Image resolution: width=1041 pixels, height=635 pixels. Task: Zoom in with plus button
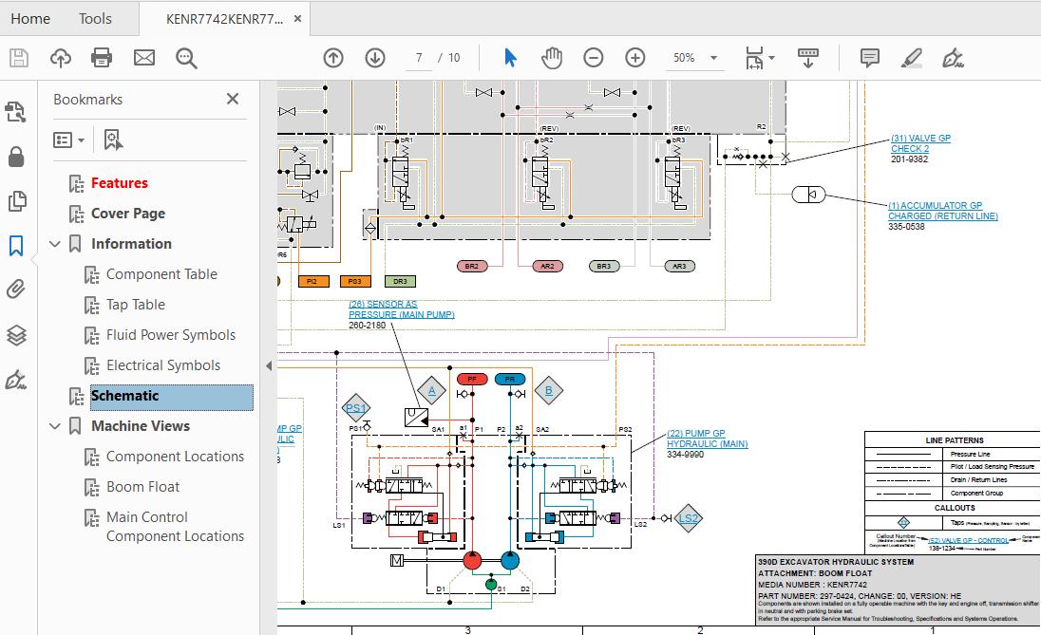635,58
